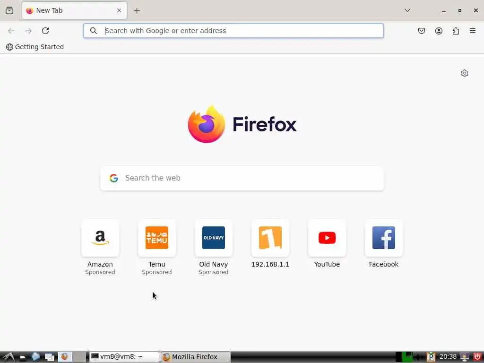Screen dimensions: 484x363
Task: Open a new tab with plus button
Action: (x=137, y=11)
